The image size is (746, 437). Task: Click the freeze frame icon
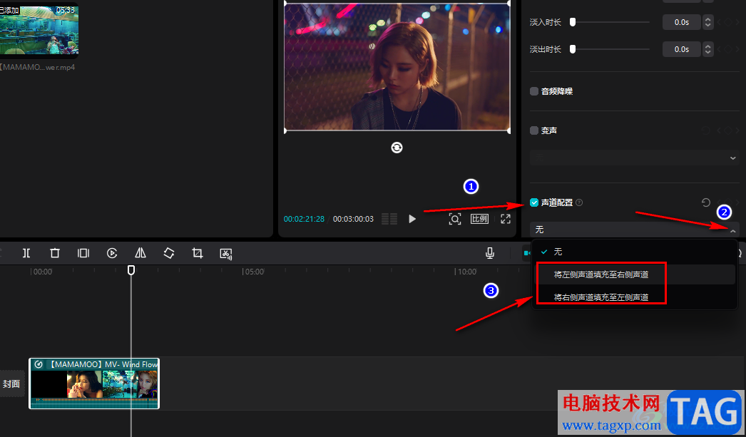point(83,253)
